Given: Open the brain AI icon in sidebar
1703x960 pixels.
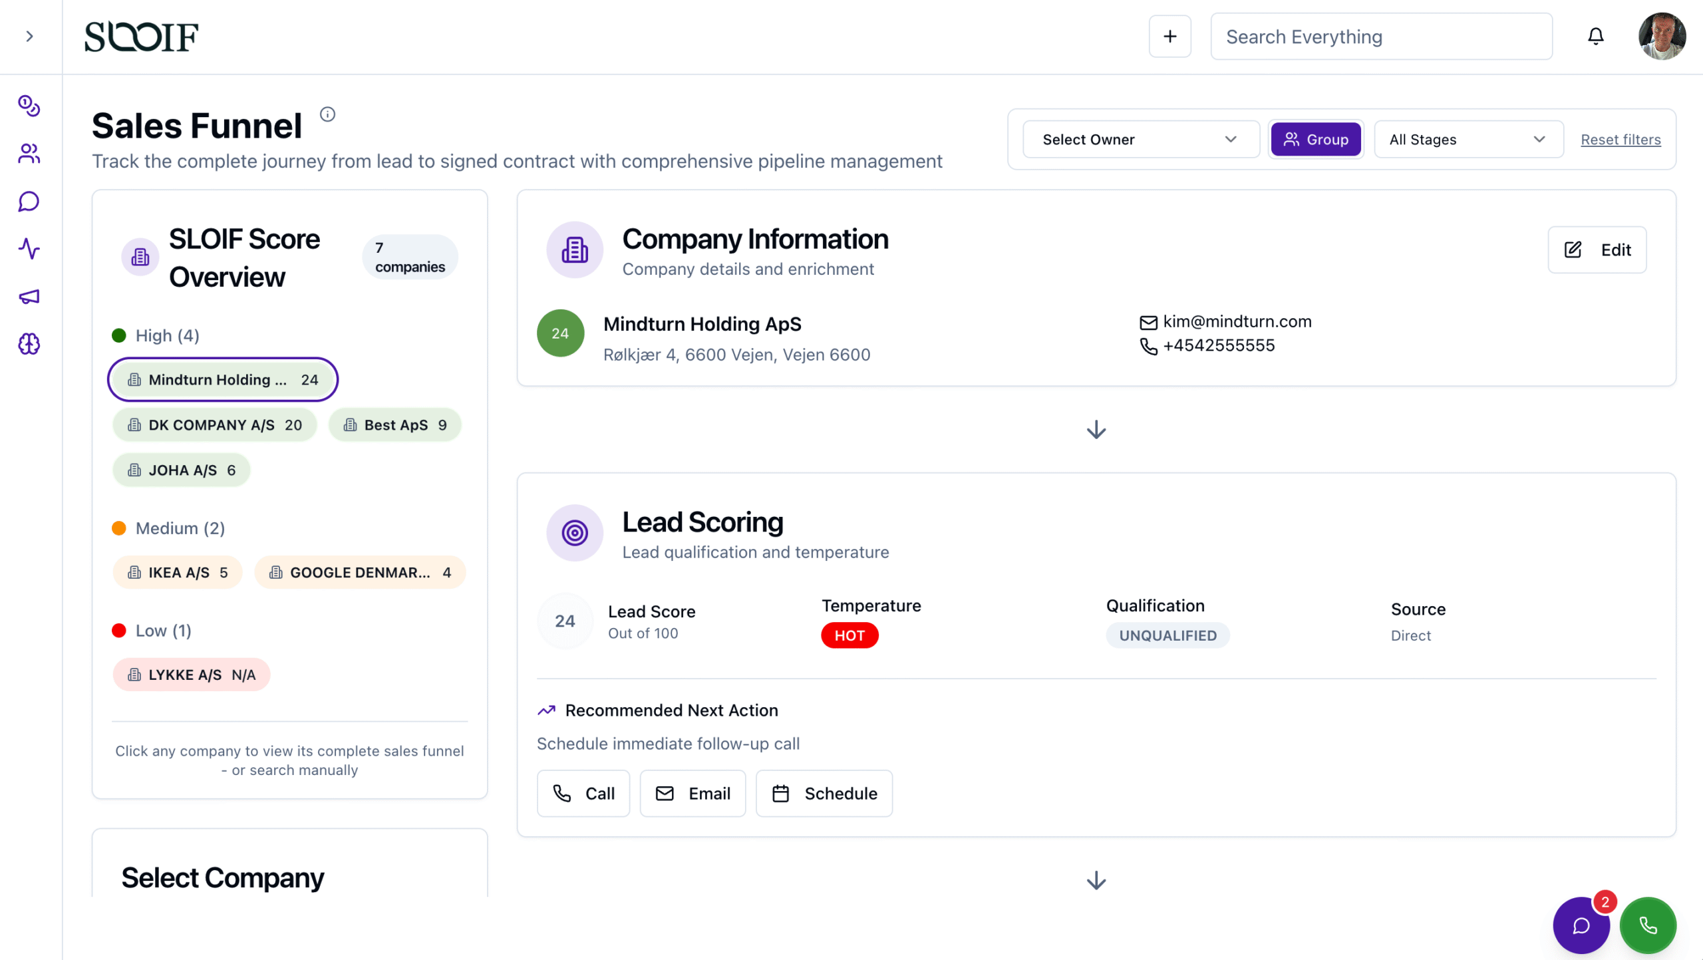Looking at the screenshot, I should click(29, 344).
